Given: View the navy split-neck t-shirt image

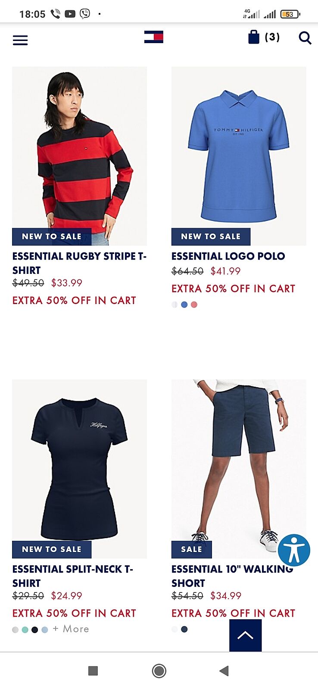Looking at the screenshot, I should pyautogui.click(x=80, y=469).
